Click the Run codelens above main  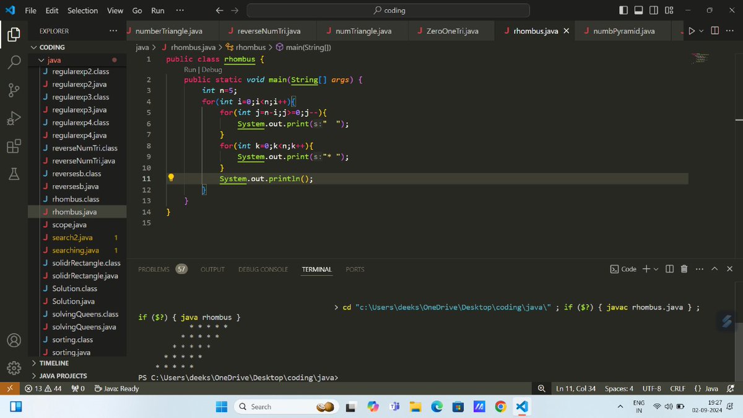coord(189,70)
